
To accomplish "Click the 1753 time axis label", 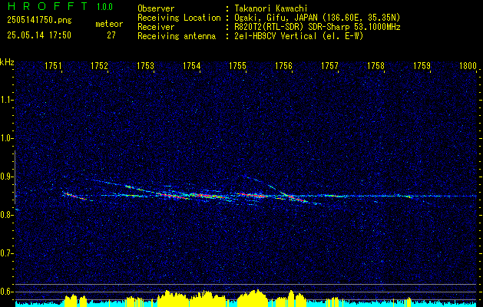I will tap(145, 66).
